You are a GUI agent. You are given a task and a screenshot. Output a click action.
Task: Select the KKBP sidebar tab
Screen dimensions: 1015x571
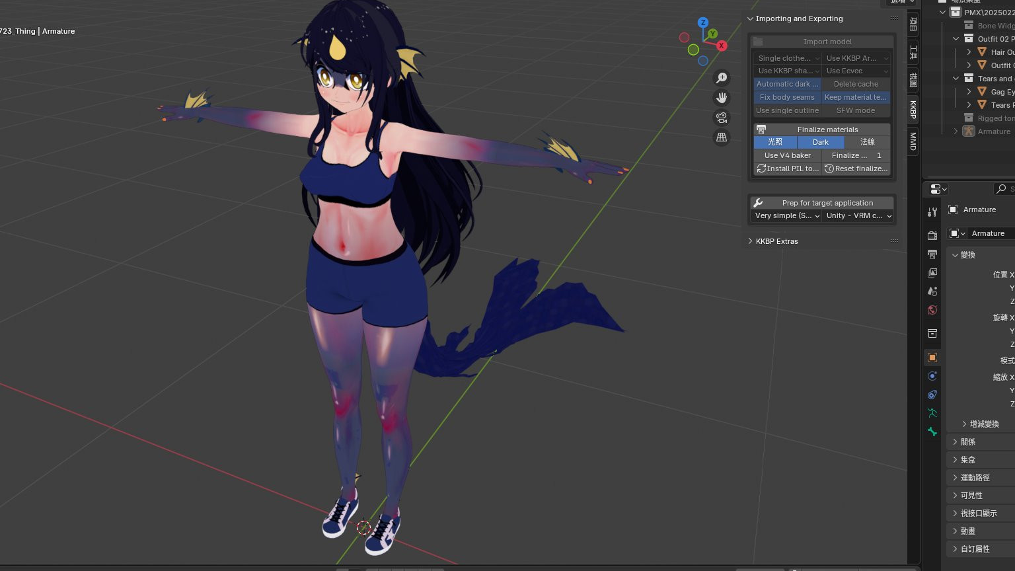tap(913, 109)
